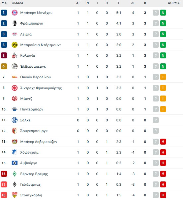Sort by the Β points header
This screenshot has width=183, height=200.
coord(145,3)
